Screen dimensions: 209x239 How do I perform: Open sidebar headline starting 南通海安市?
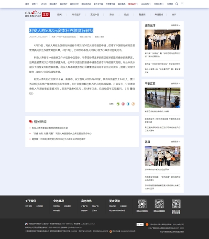[x=163, y=120]
